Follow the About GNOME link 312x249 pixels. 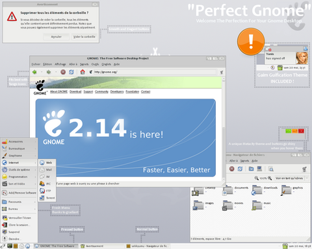[58, 91]
